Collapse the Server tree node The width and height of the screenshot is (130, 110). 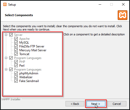pos(6,35)
